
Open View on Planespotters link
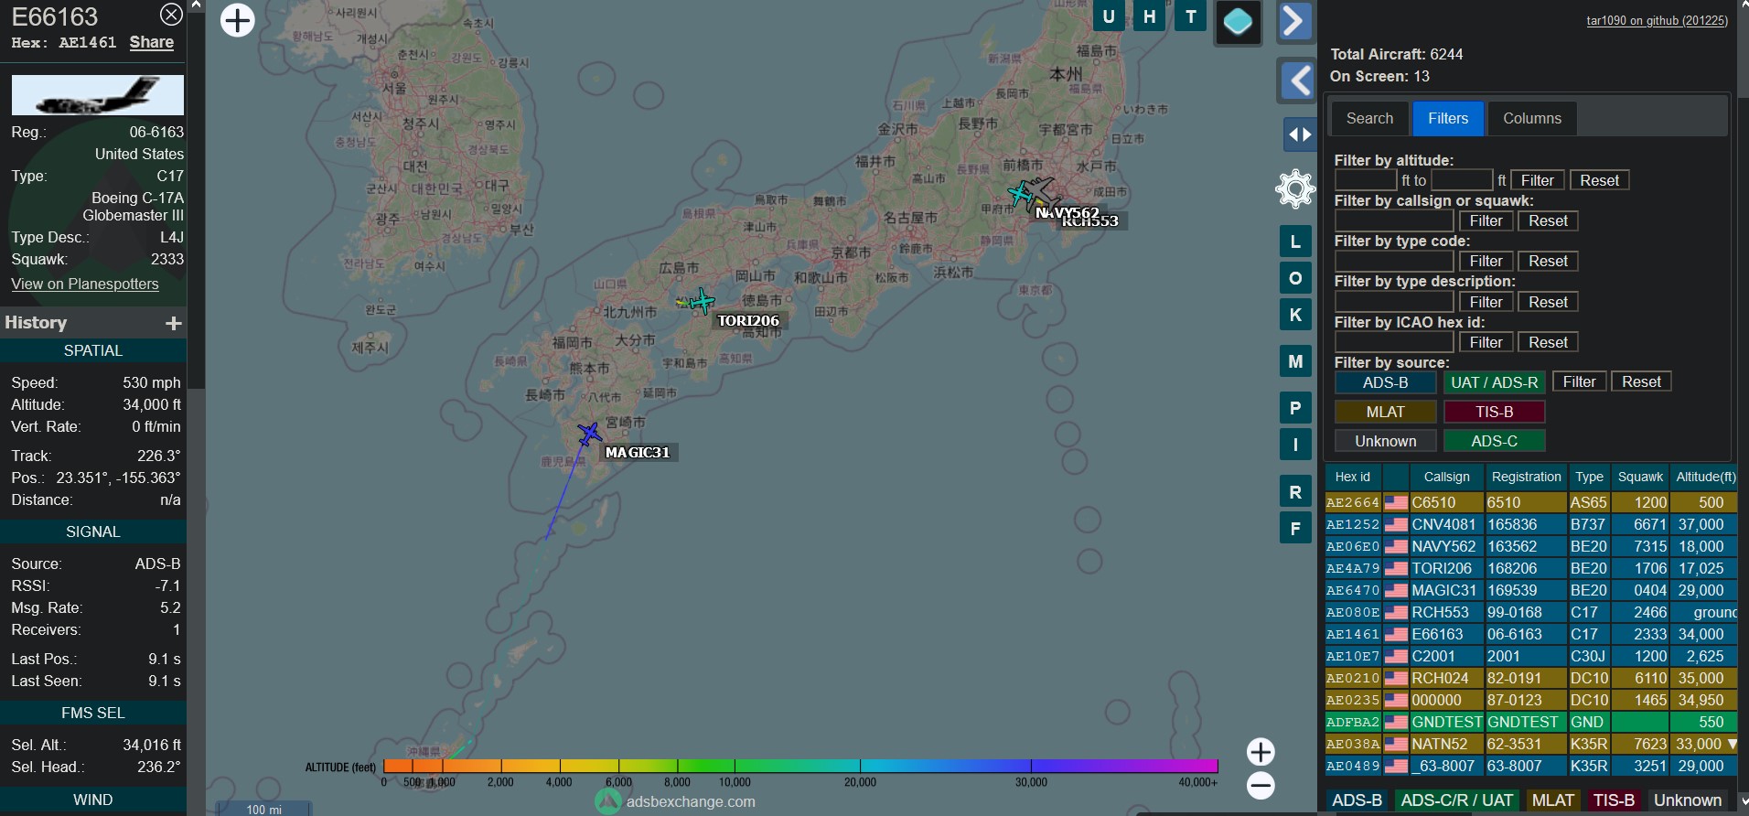[85, 284]
